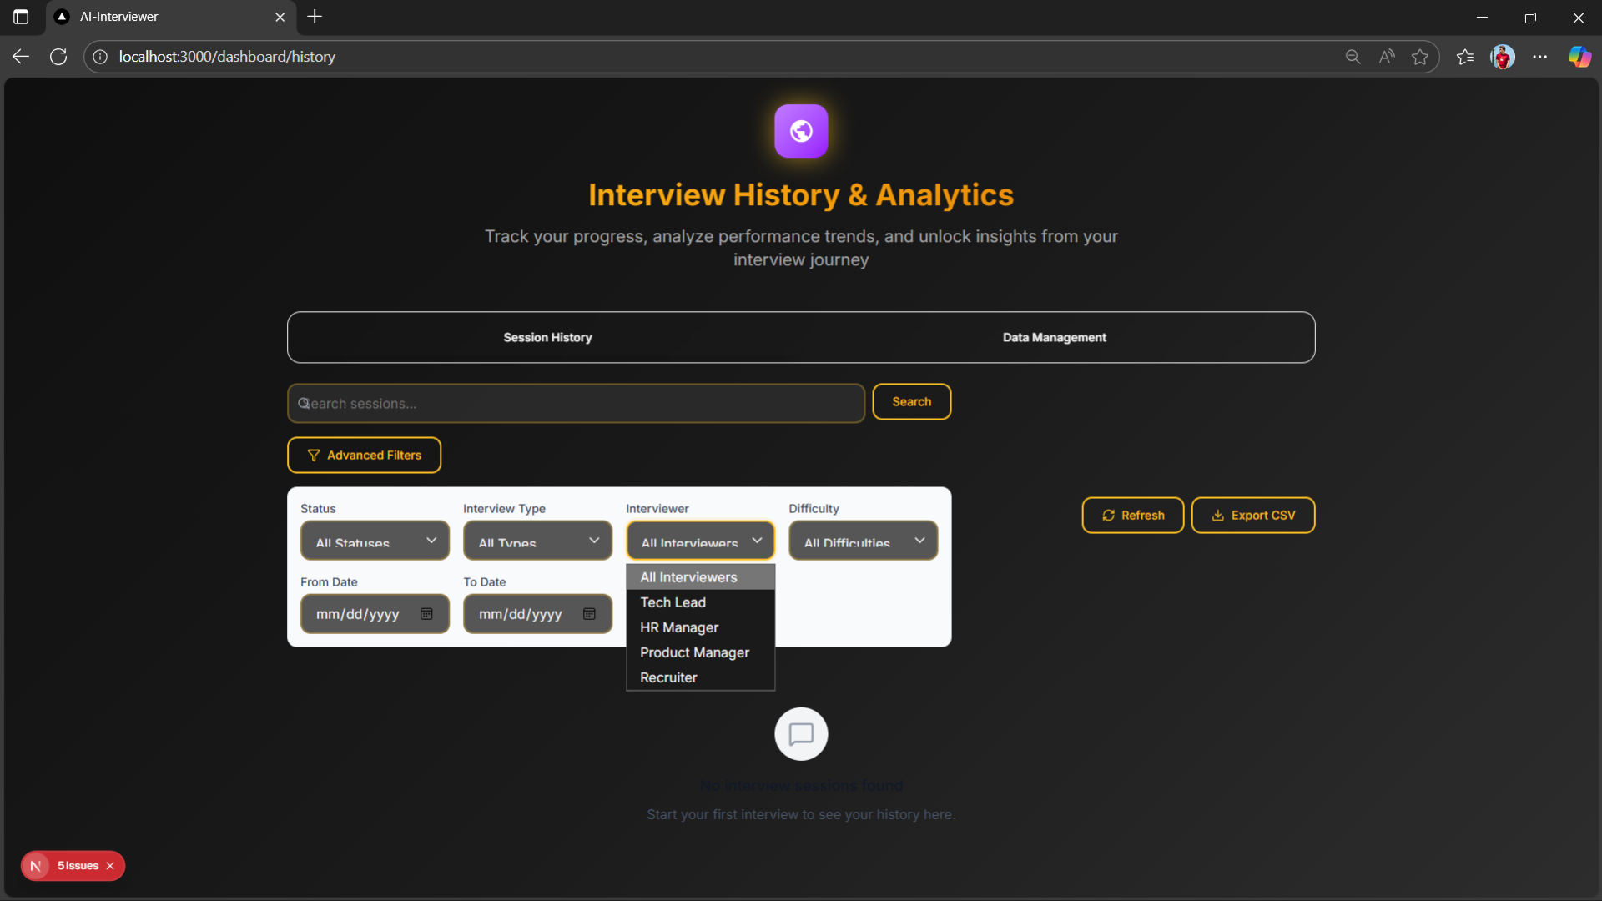Reload the page with browser refresh icon
Viewport: 1602px width, 901px height.
[58, 57]
